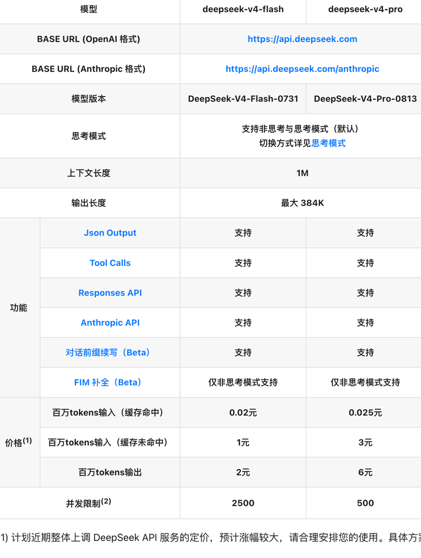The height and width of the screenshot is (558, 421).
Task: Select the 1M context length value
Action: coord(302,173)
